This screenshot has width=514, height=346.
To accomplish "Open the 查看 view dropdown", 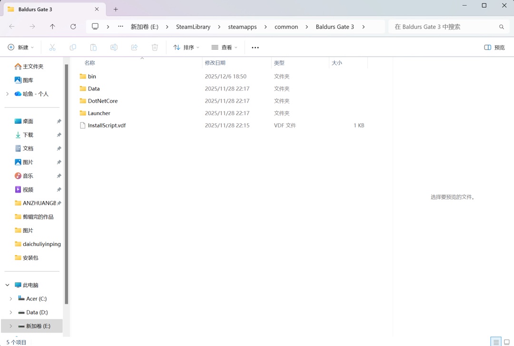I will pyautogui.click(x=224, y=48).
